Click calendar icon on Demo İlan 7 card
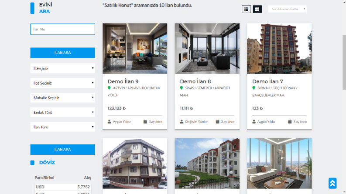346x194 pixels. click(290, 121)
